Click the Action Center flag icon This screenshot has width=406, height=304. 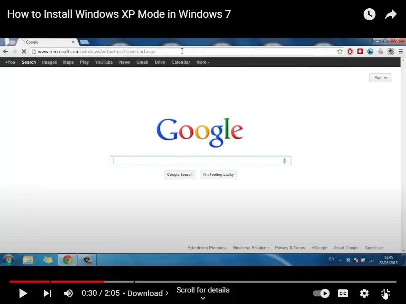click(356, 260)
